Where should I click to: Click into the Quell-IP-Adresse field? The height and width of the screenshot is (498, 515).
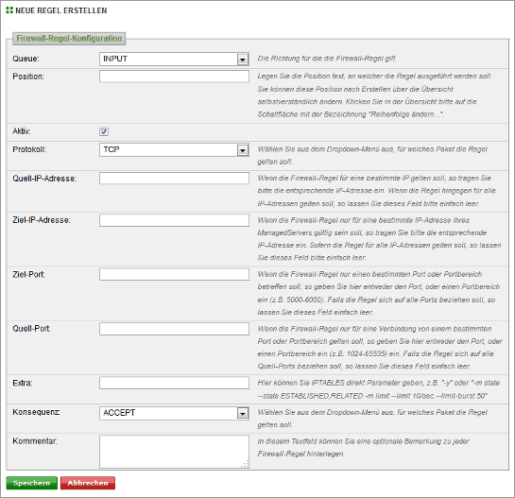[174, 178]
